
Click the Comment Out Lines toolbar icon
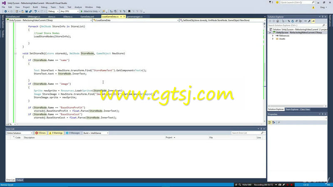coord(120,11)
